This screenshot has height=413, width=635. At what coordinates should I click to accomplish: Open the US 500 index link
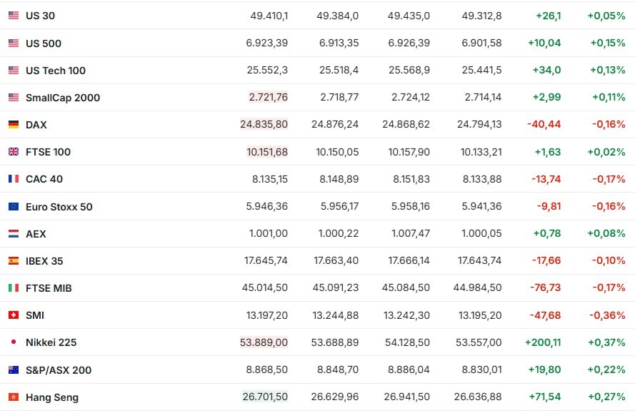[44, 44]
